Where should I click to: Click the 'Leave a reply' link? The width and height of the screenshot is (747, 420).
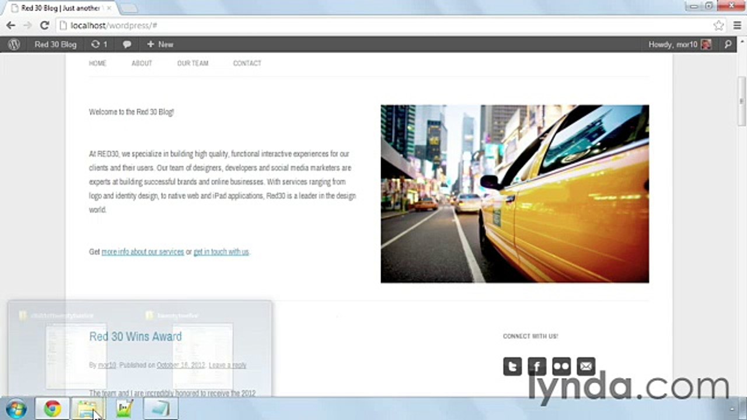point(228,365)
